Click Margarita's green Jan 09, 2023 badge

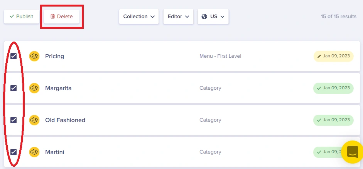coord(333,88)
